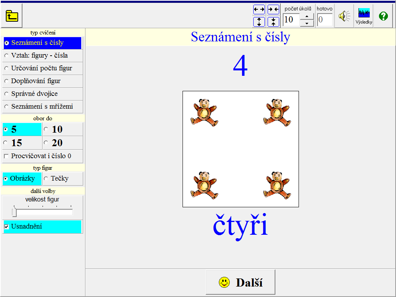
Task: Click the vertical expand arrows icon
Action: coord(259,22)
